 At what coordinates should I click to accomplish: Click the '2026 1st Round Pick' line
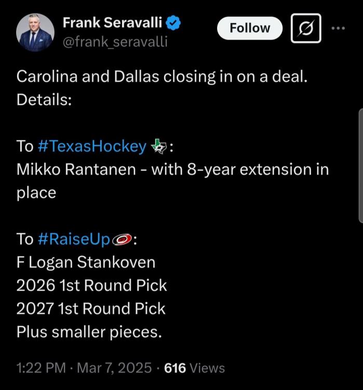[91, 285]
